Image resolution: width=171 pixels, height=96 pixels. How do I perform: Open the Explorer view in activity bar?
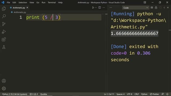coord(4,9)
